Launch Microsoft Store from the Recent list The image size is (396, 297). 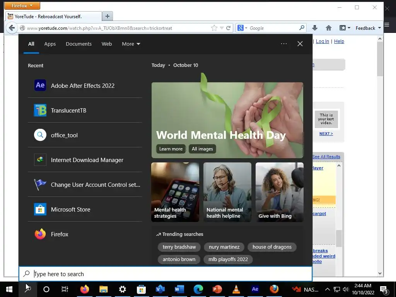click(x=85, y=209)
